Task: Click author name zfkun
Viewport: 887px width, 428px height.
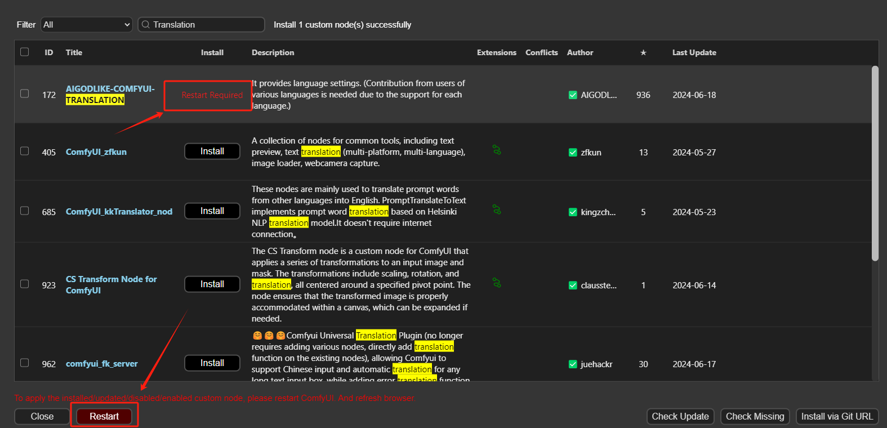Action: click(x=591, y=153)
